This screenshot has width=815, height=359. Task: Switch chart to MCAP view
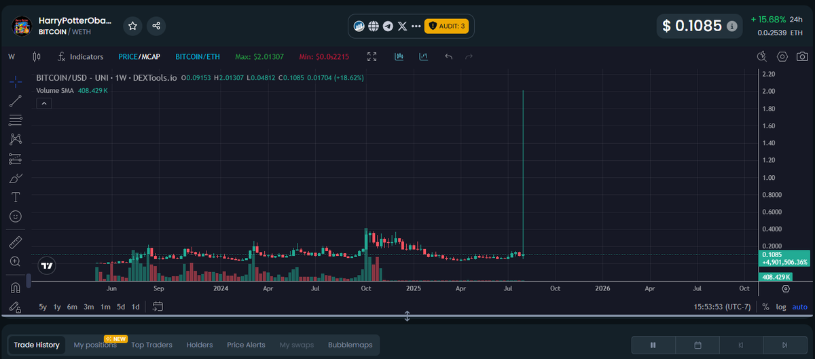click(150, 57)
